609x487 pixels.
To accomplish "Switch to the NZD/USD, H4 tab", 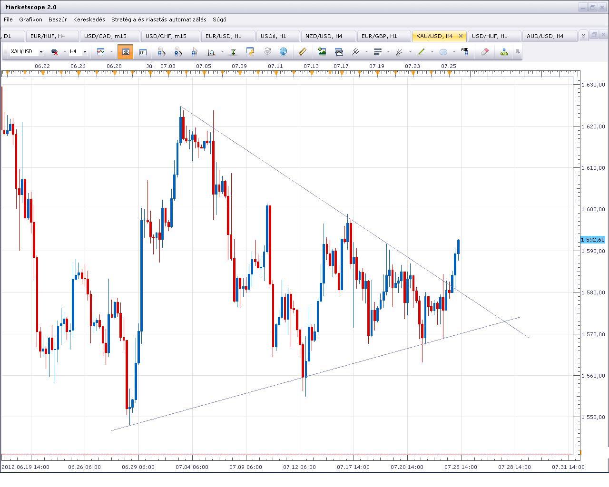I will (x=328, y=36).
